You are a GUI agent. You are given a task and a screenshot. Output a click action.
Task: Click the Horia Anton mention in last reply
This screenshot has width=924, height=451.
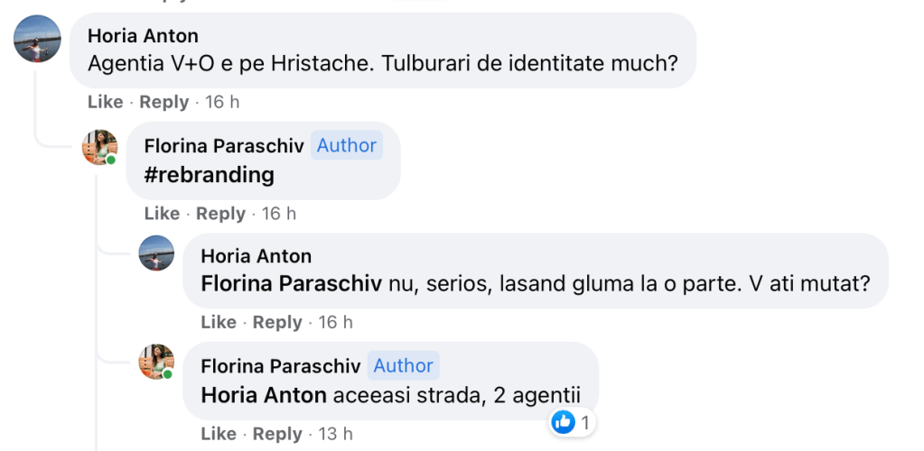(x=264, y=395)
